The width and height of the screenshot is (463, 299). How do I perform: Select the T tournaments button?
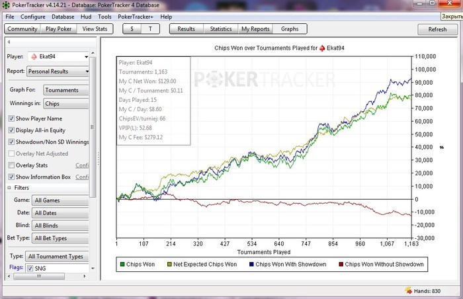(150, 29)
